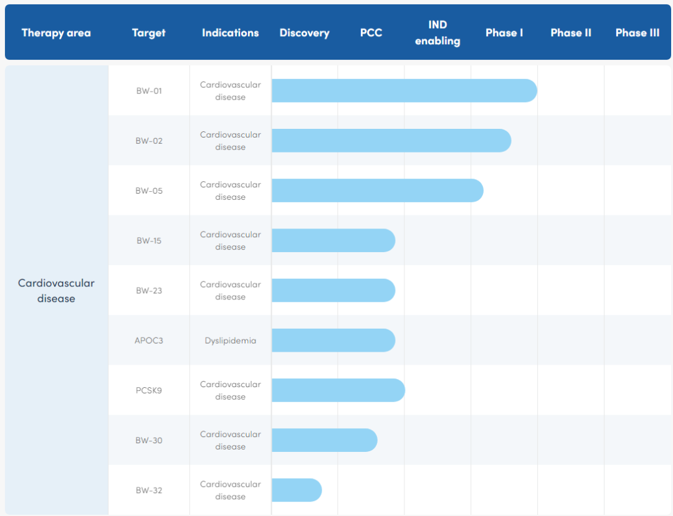This screenshot has width=673, height=516.
Task: Select the PCSK9 progress bar
Action: [338, 390]
